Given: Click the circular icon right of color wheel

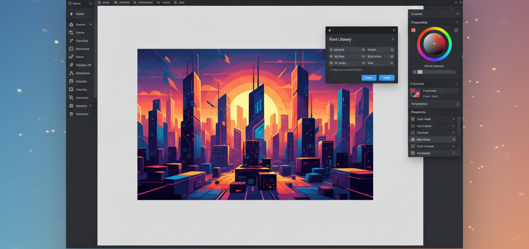Looking at the screenshot, I should (456, 30).
